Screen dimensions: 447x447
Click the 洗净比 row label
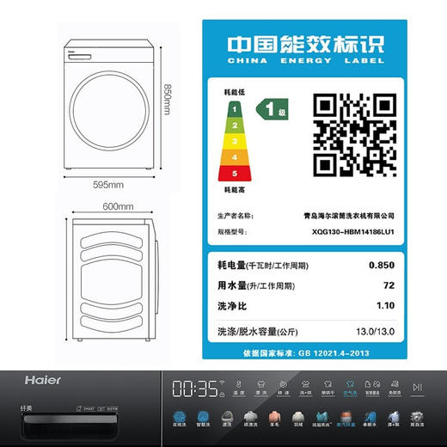pos(232,306)
